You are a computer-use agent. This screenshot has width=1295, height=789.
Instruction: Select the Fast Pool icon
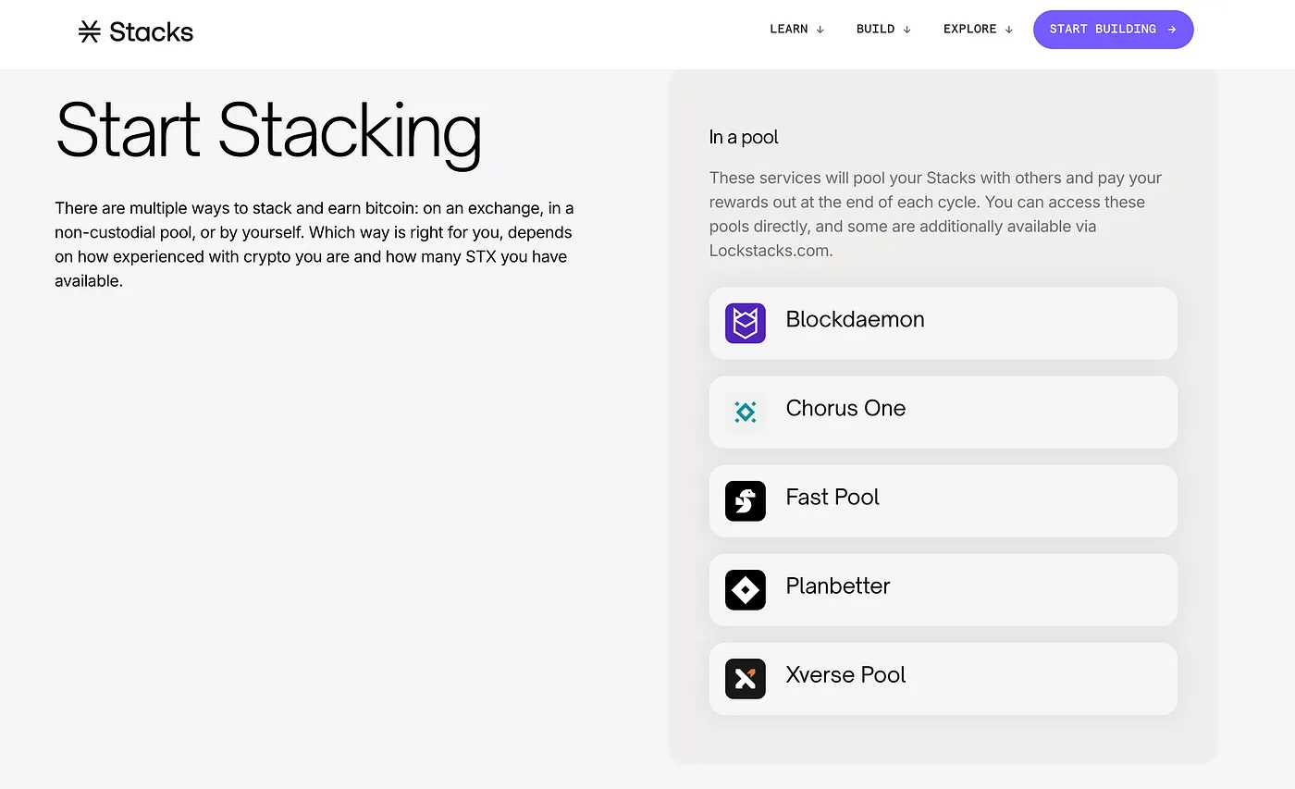[746, 500]
